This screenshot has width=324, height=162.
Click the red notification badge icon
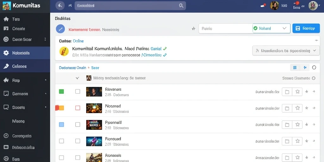point(297,3)
